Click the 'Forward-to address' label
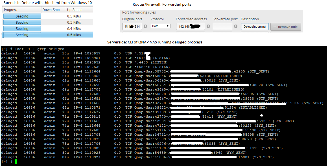The height and width of the screenshot is (167, 328). coord(191,19)
